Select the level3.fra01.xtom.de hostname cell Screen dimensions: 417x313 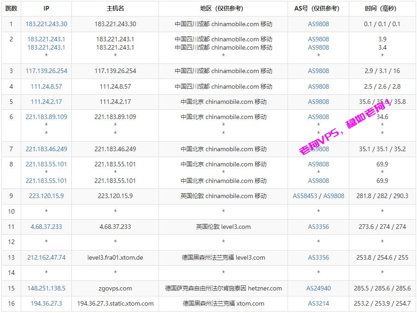click(x=115, y=257)
